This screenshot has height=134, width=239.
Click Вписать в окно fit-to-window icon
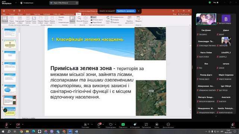86,20
